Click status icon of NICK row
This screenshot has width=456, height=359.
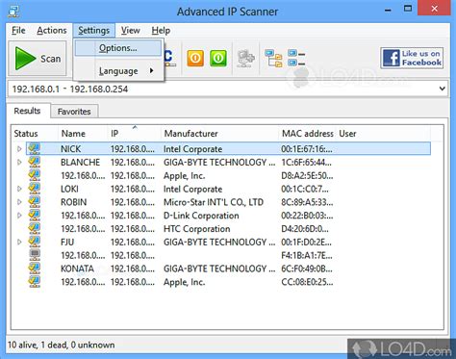[x=35, y=148]
